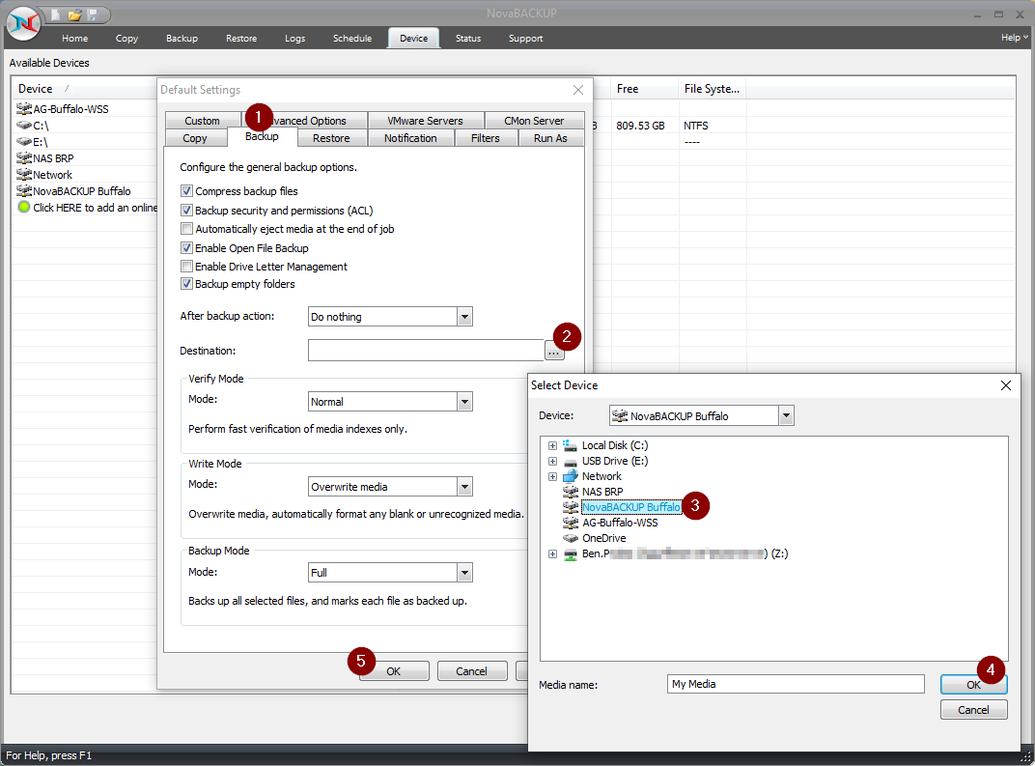Select the C:\ drive icon in device list
Screen dimensions: 1035x766
coord(24,125)
